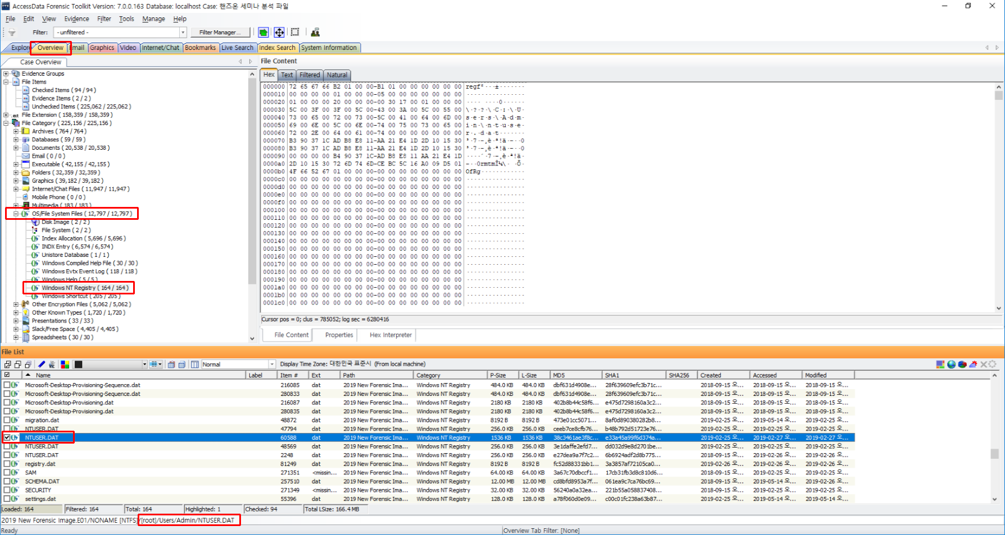This screenshot has width=1005, height=535.
Task: Click the uncheck all files icon in File List
Action: point(17,365)
